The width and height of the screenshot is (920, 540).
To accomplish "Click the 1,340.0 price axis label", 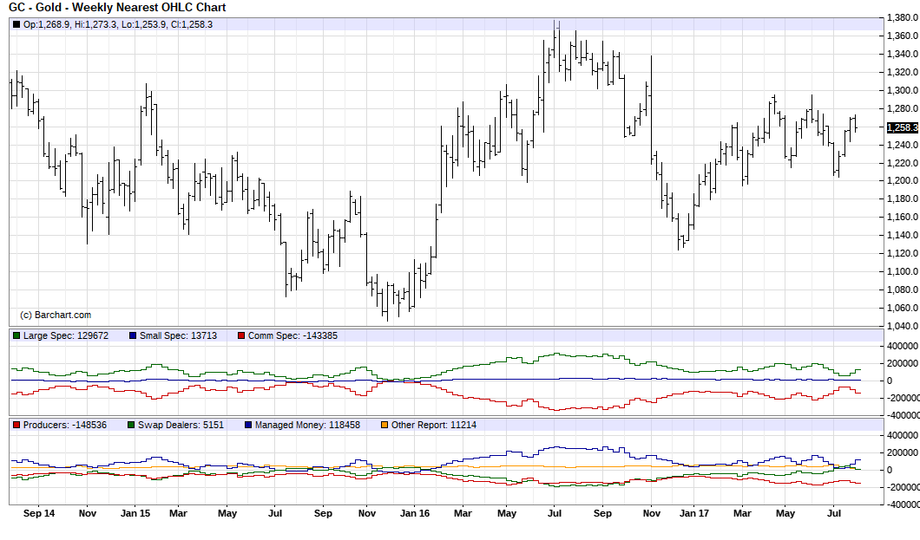I will [x=903, y=54].
